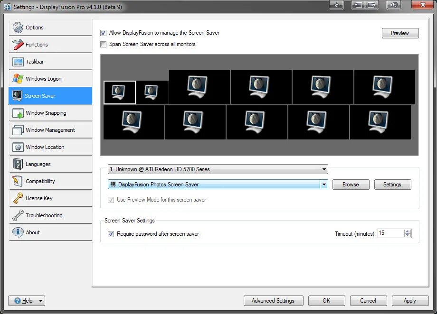Increase the Timeout minutes with up arrow
This screenshot has height=314, width=437.
pyautogui.click(x=408, y=231)
